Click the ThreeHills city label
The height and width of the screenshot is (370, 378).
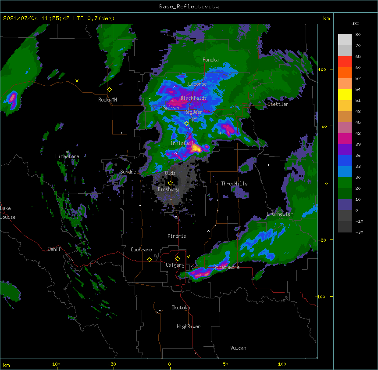point(234,184)
